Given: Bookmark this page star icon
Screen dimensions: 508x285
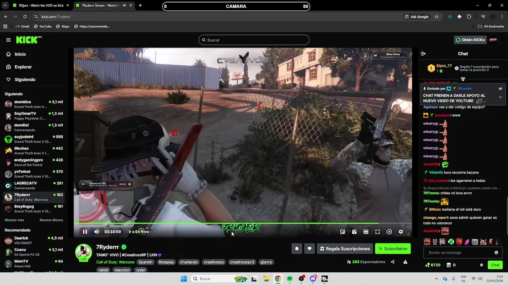Looking at the screenshot, I should pyautogui.click(x=437, y=17).
